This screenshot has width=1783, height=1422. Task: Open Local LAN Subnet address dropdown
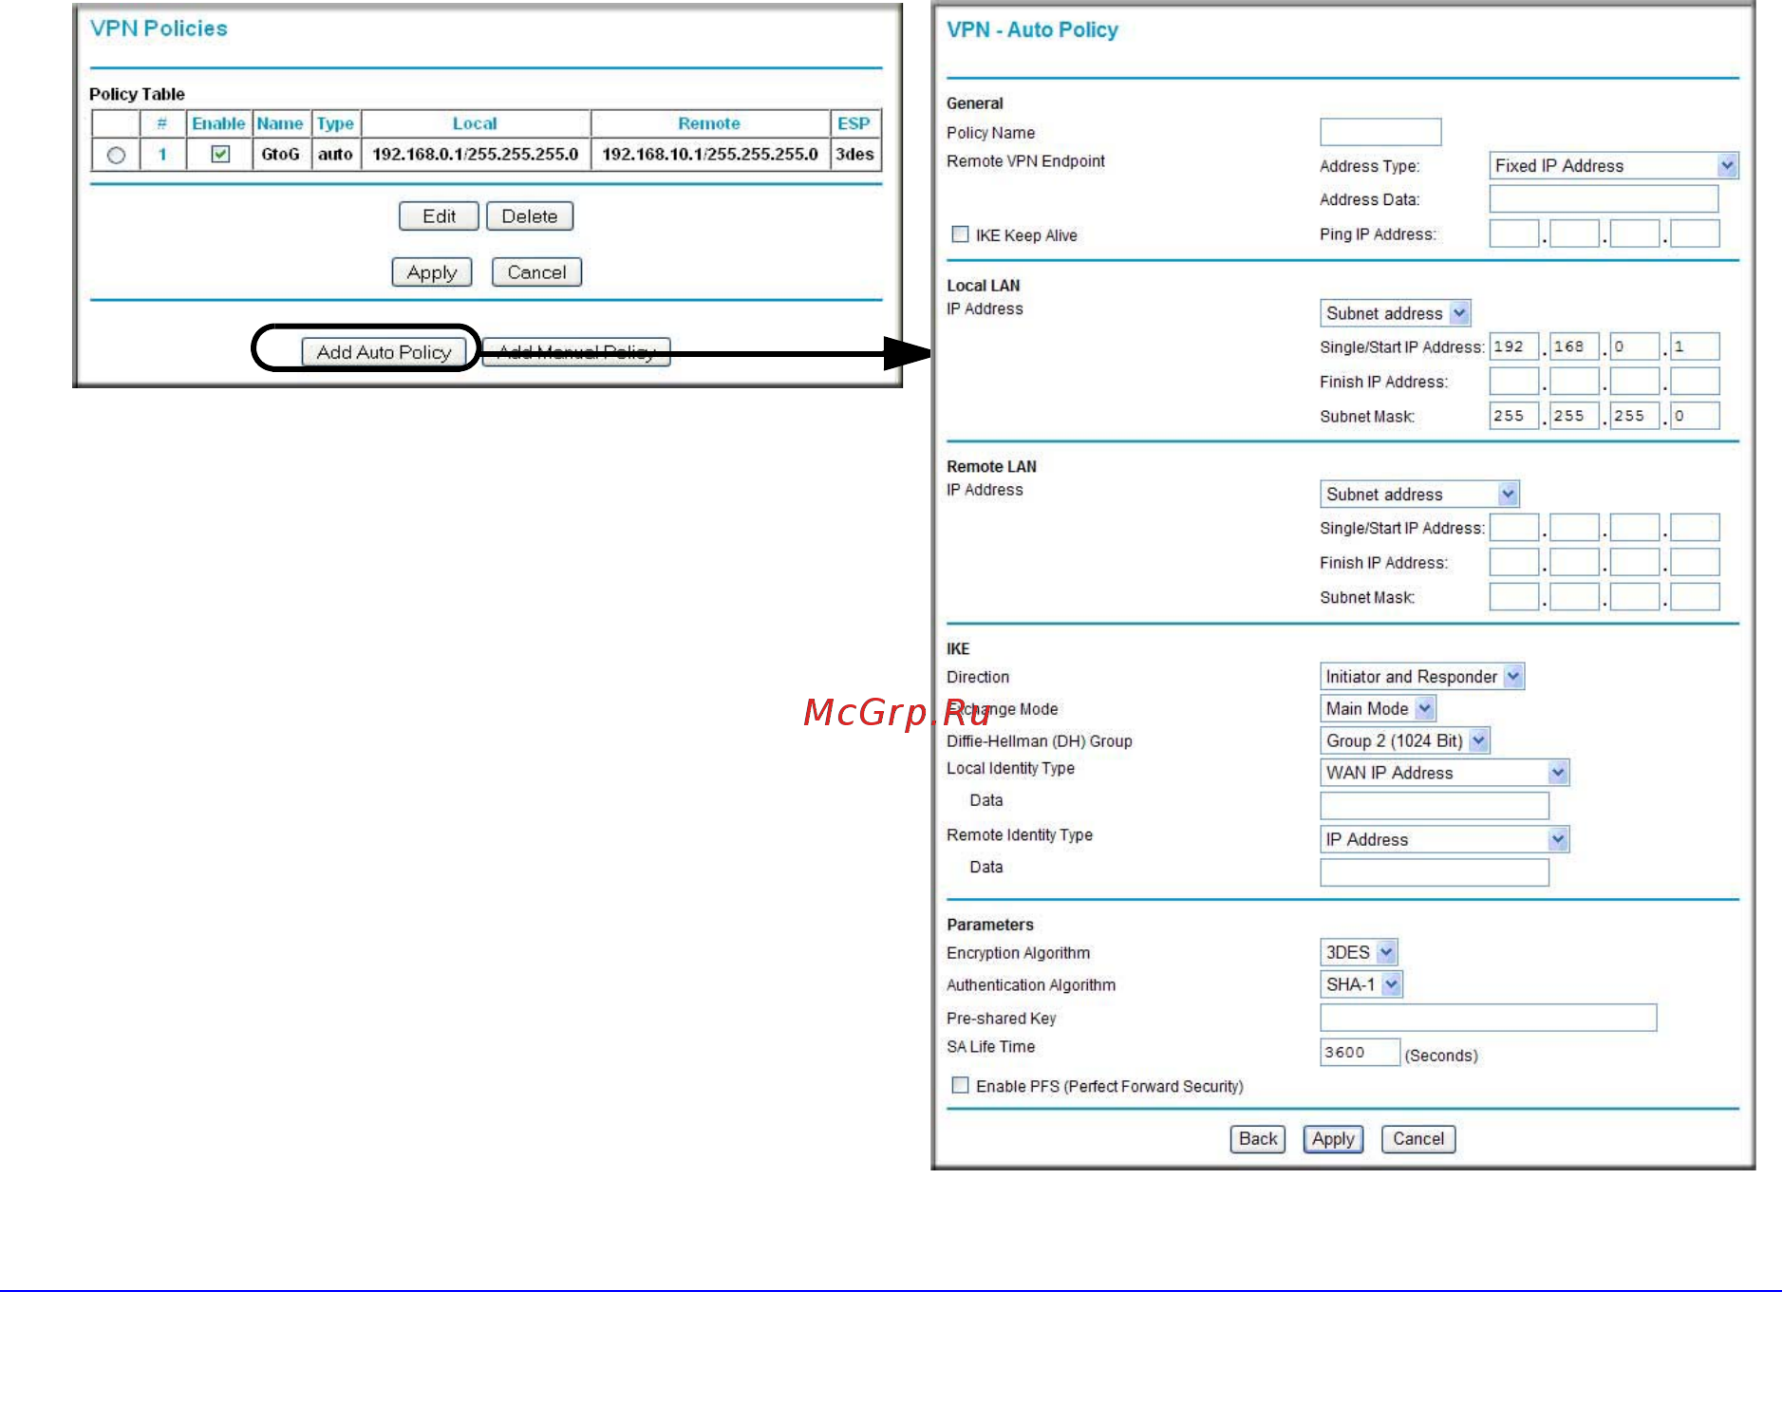pyautogui.click(x=1395, y=313)
